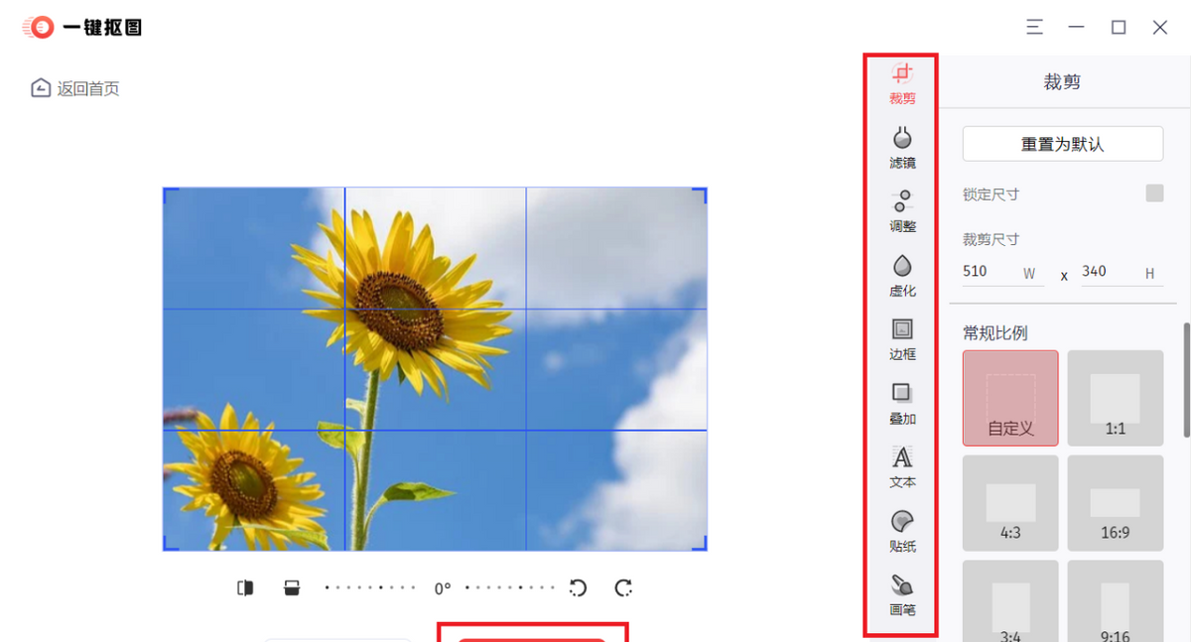Open the 边框 border tool
1191x642 pixels.
pos(901,338)
